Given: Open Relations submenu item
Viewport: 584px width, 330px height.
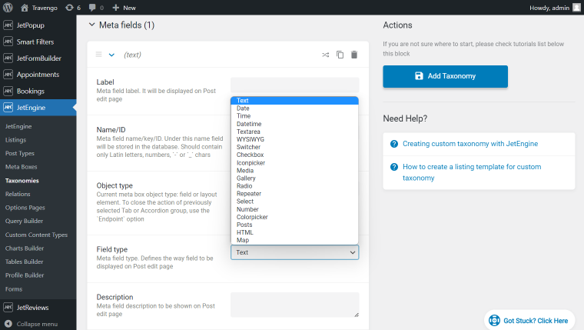Looking at the screenshot, I should click(x=18, y=194).
